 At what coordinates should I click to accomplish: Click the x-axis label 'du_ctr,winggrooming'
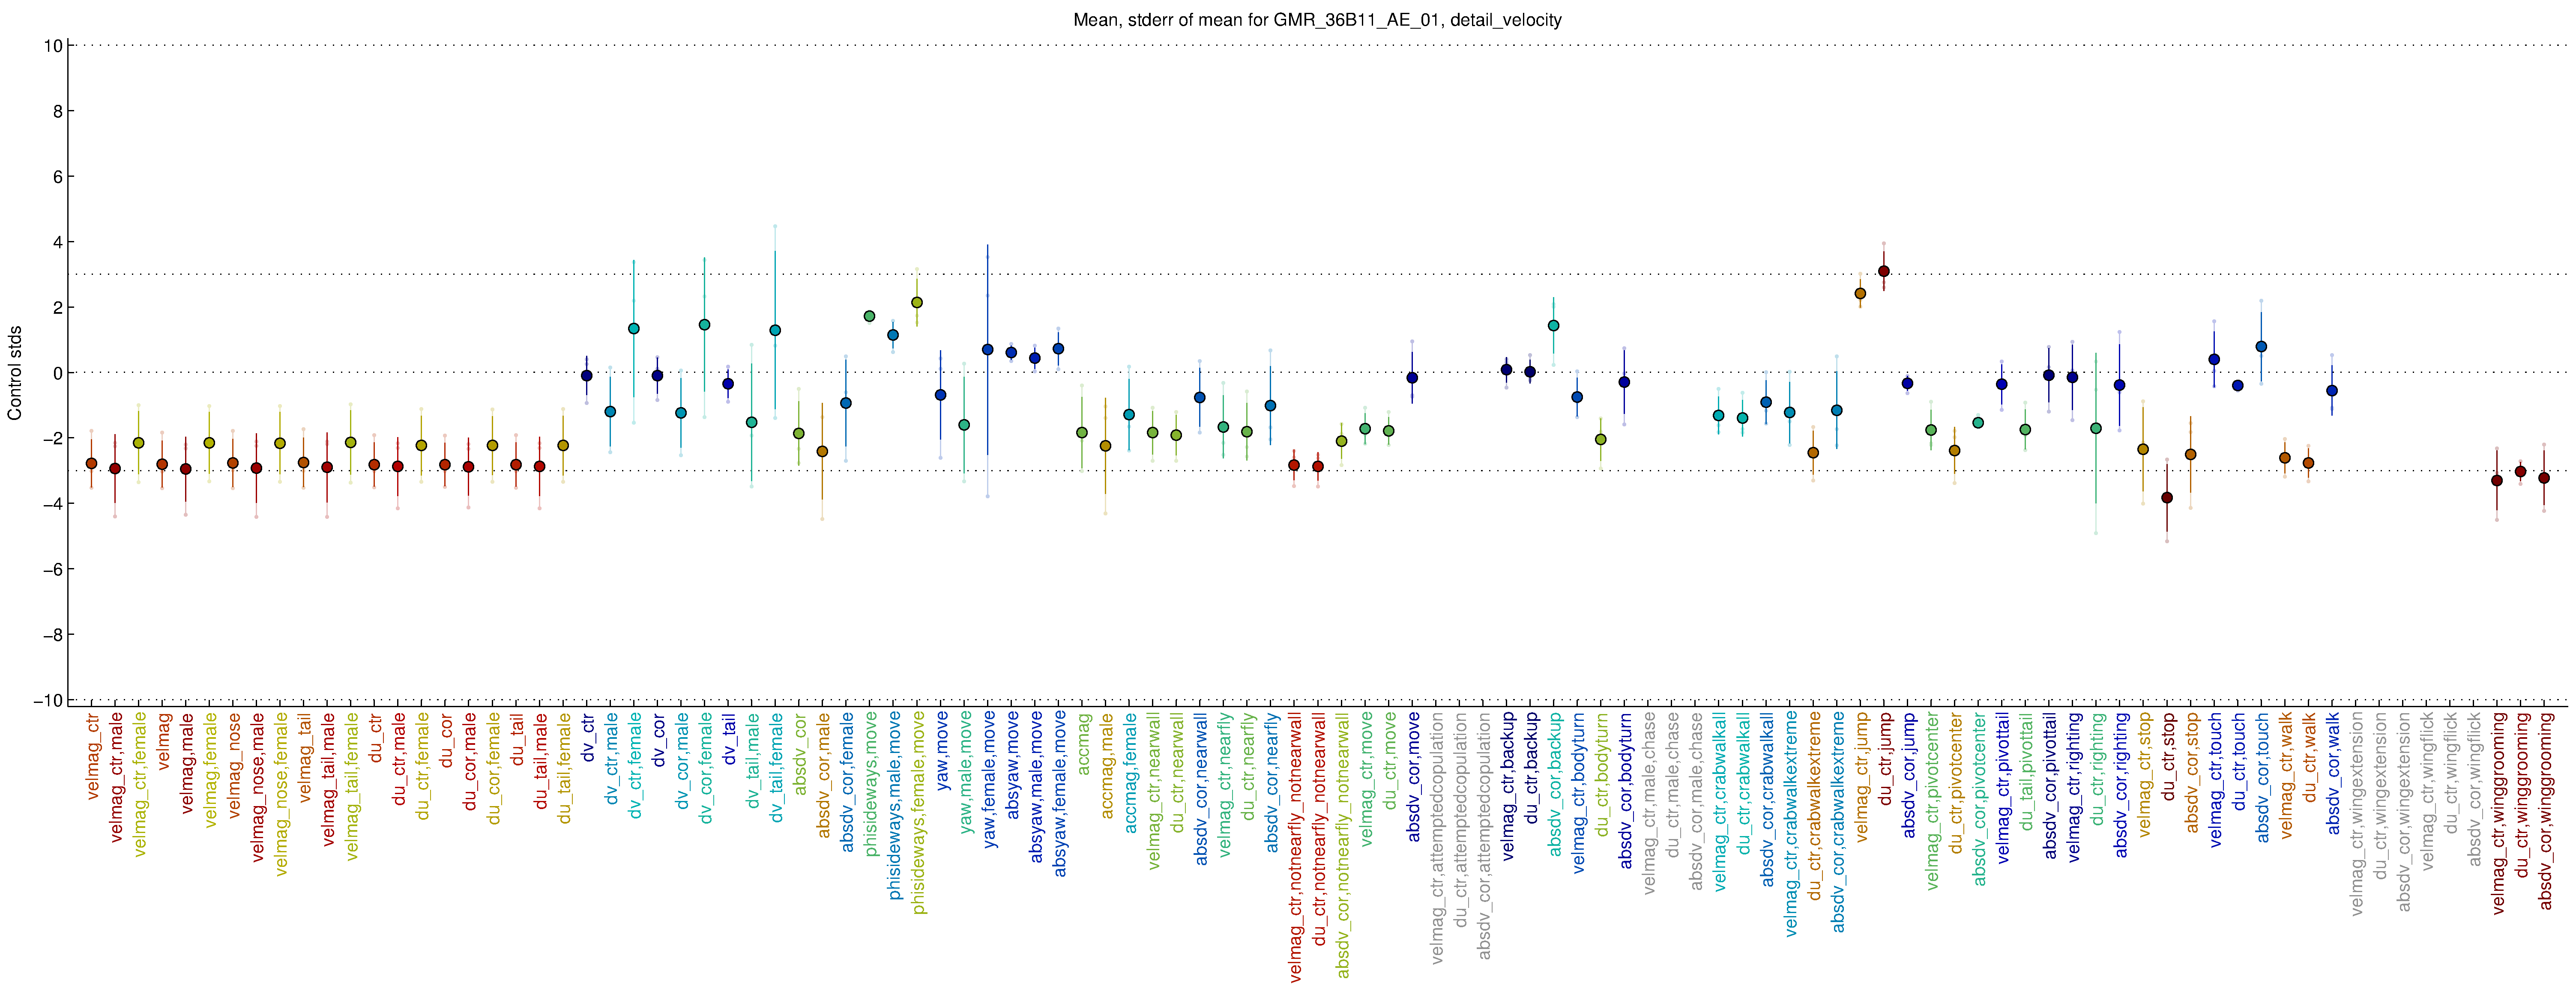pyautogui.click(x=2522, y=795)
